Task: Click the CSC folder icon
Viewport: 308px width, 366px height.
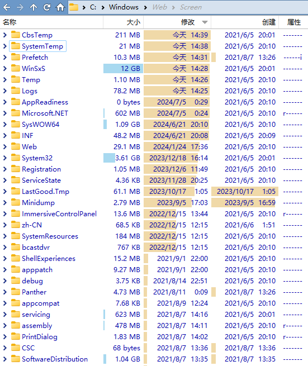Action: 16,348
